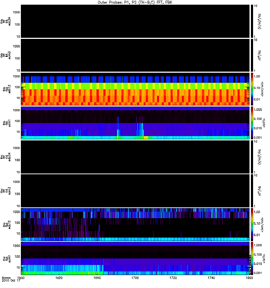Viewport: 270px width, 288px height.
Task: Click the black color bar beside thc fff scm3
Action: click(252, 191)
